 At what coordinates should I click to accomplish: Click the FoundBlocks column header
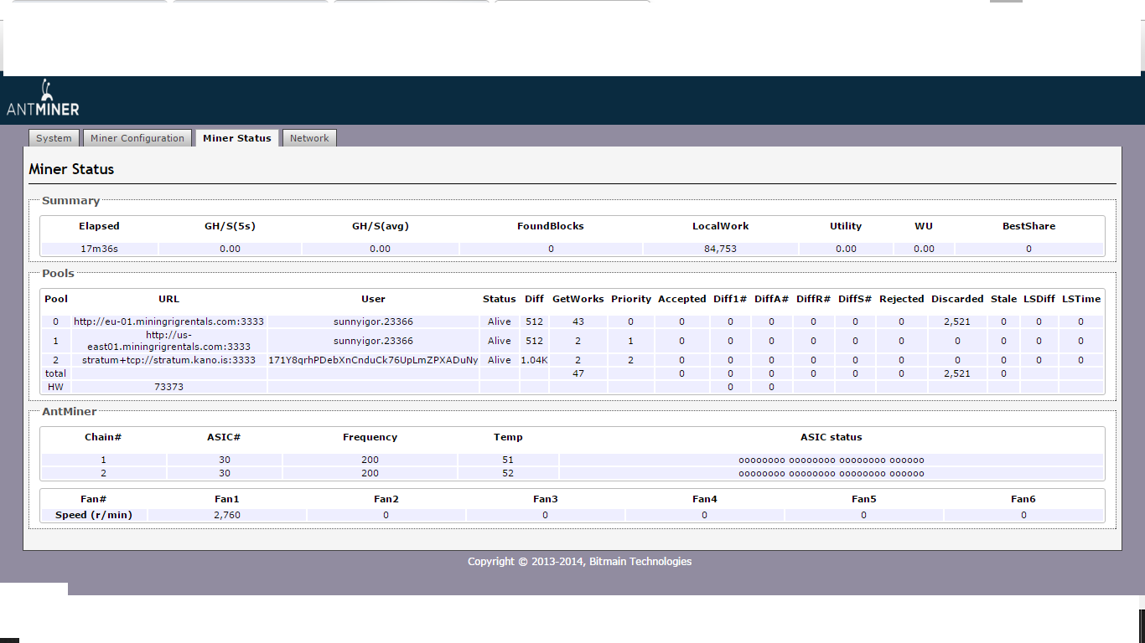pos(550,226)
